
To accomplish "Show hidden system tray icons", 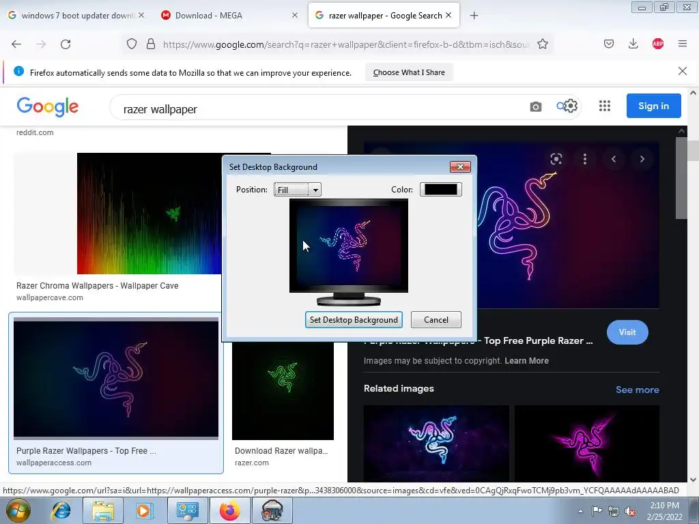I will click(580, 511).
